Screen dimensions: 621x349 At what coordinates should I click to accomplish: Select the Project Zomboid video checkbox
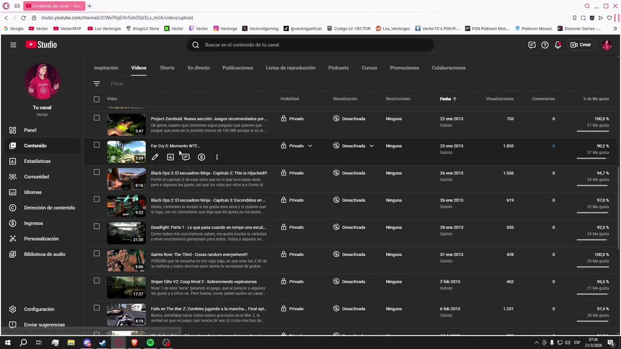point(97,118)
